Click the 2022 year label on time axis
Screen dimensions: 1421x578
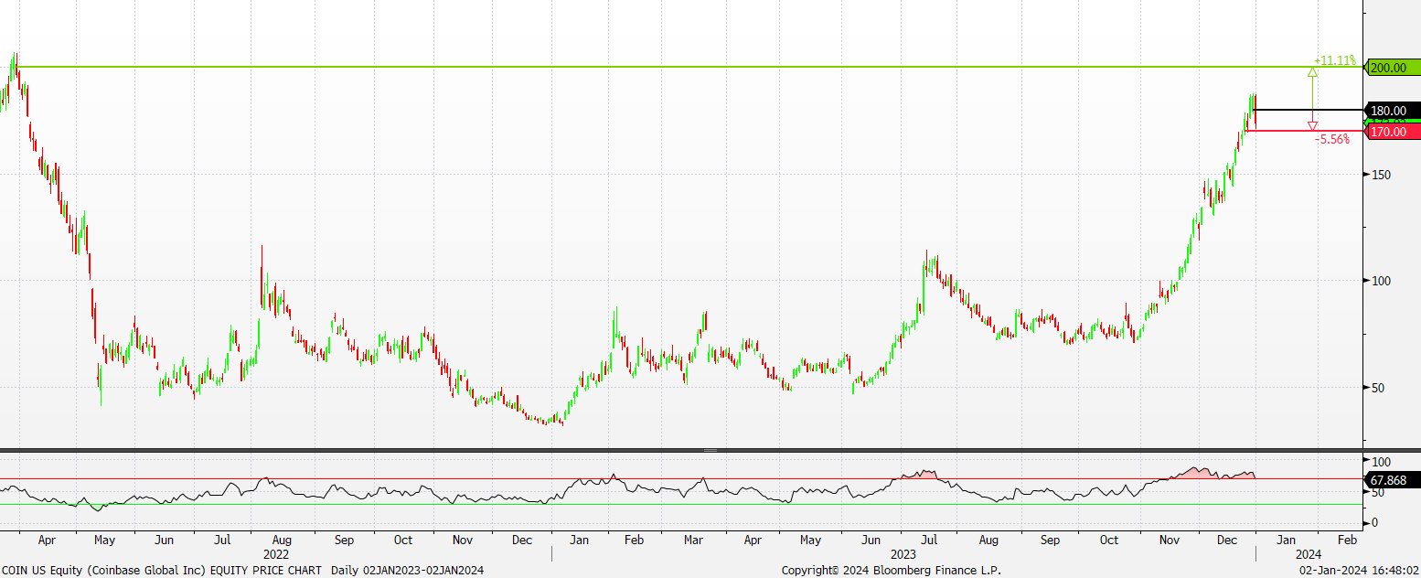pos(276,554)
